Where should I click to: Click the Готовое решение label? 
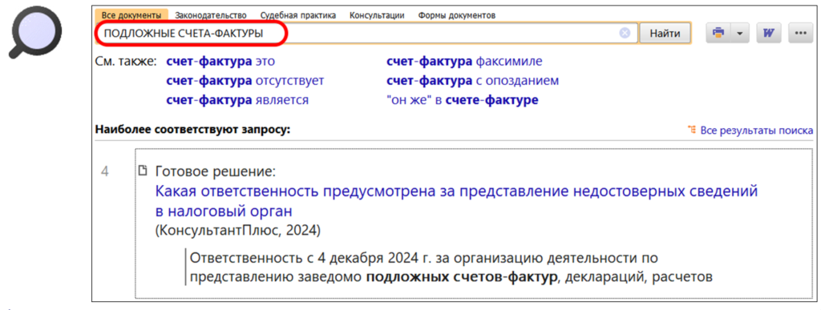coord(215,171)
